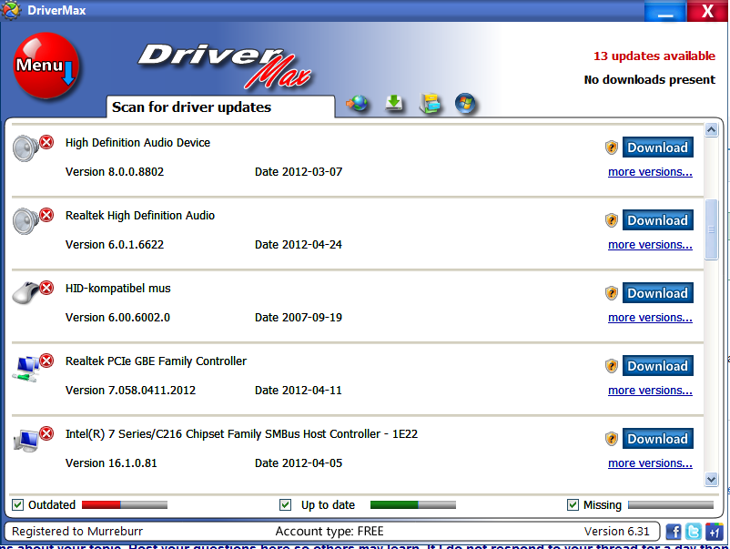Open more versions for Intel SMBus Host Controller
The image size is (730, 549).
(650, 463)
